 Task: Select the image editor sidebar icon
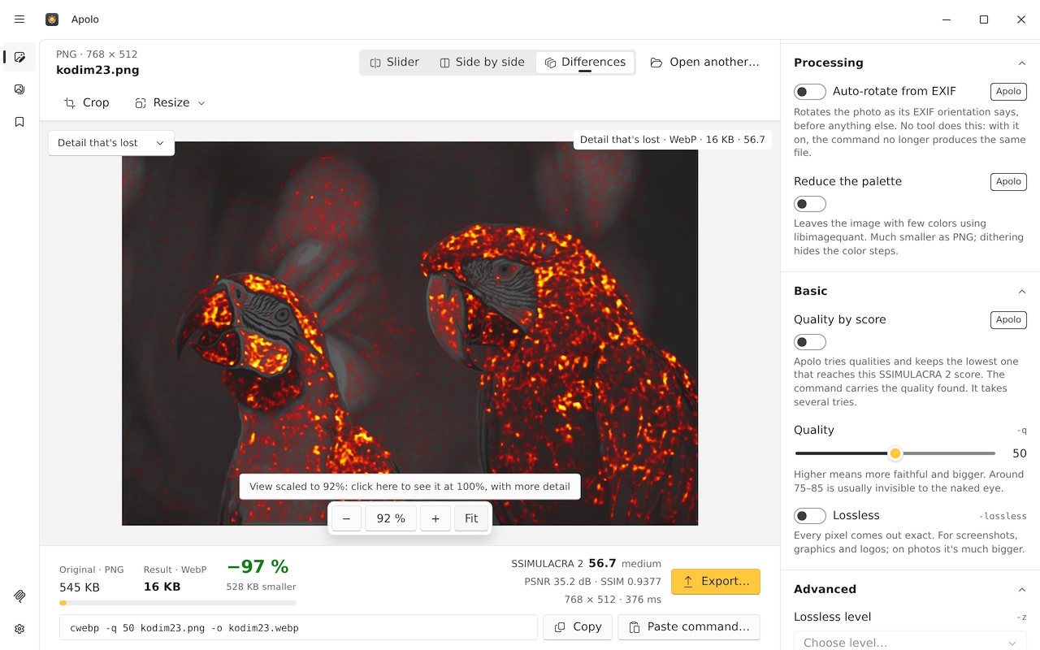pyautogui.click(x=19, y=57)
